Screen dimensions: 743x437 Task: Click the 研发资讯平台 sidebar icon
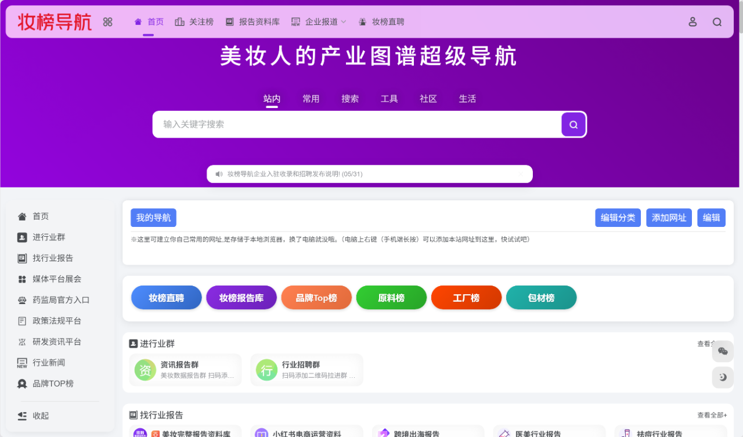click(x=22, y=342)
